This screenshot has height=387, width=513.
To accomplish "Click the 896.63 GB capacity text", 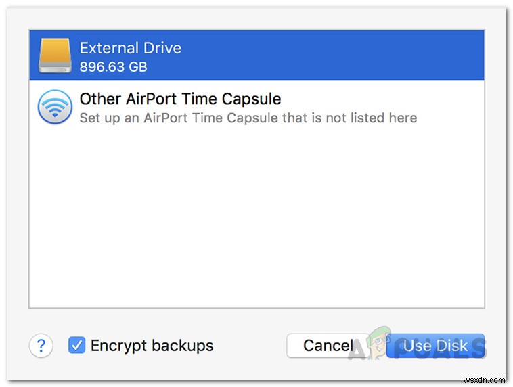I will (x=113, y=67).
